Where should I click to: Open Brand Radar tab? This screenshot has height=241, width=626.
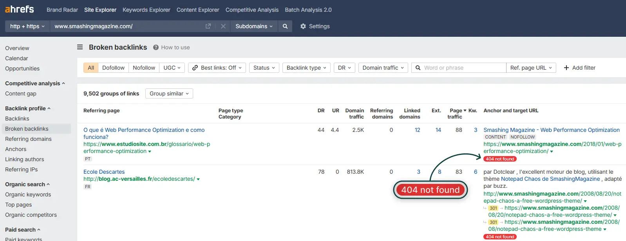click(62, 10)
